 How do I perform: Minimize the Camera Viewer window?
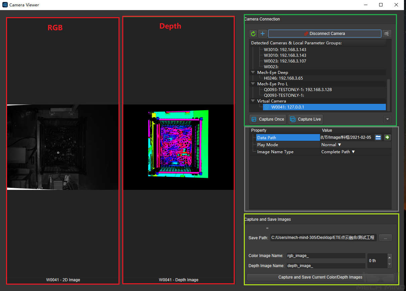(x=365, y=5)
